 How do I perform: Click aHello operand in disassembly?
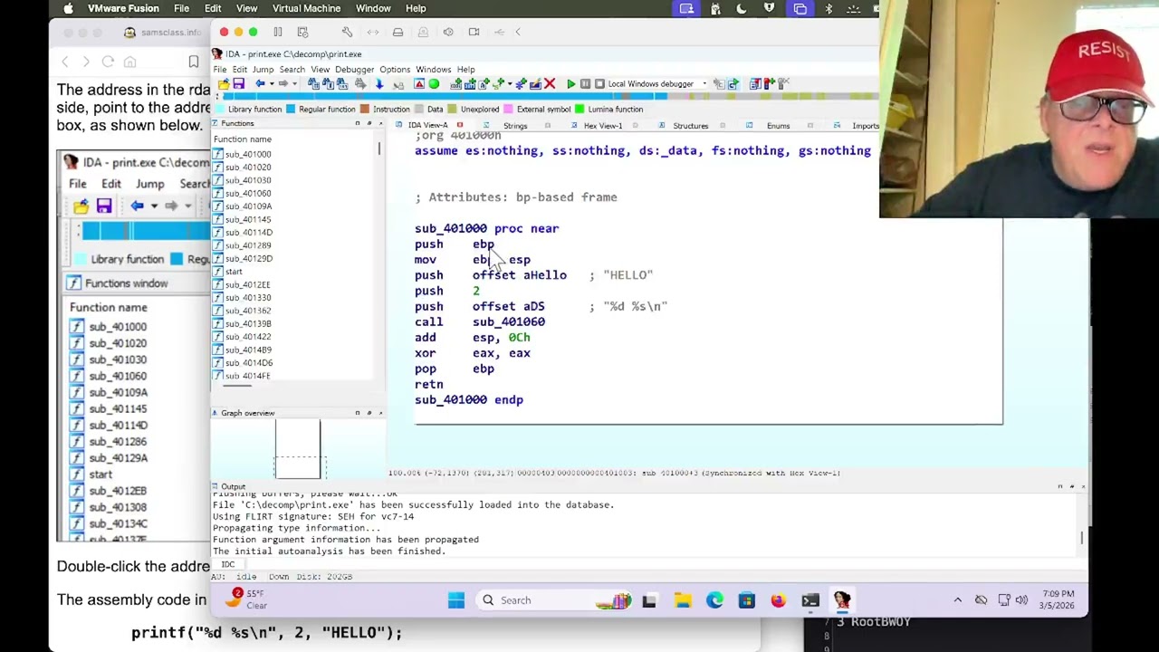click(544, 275)
